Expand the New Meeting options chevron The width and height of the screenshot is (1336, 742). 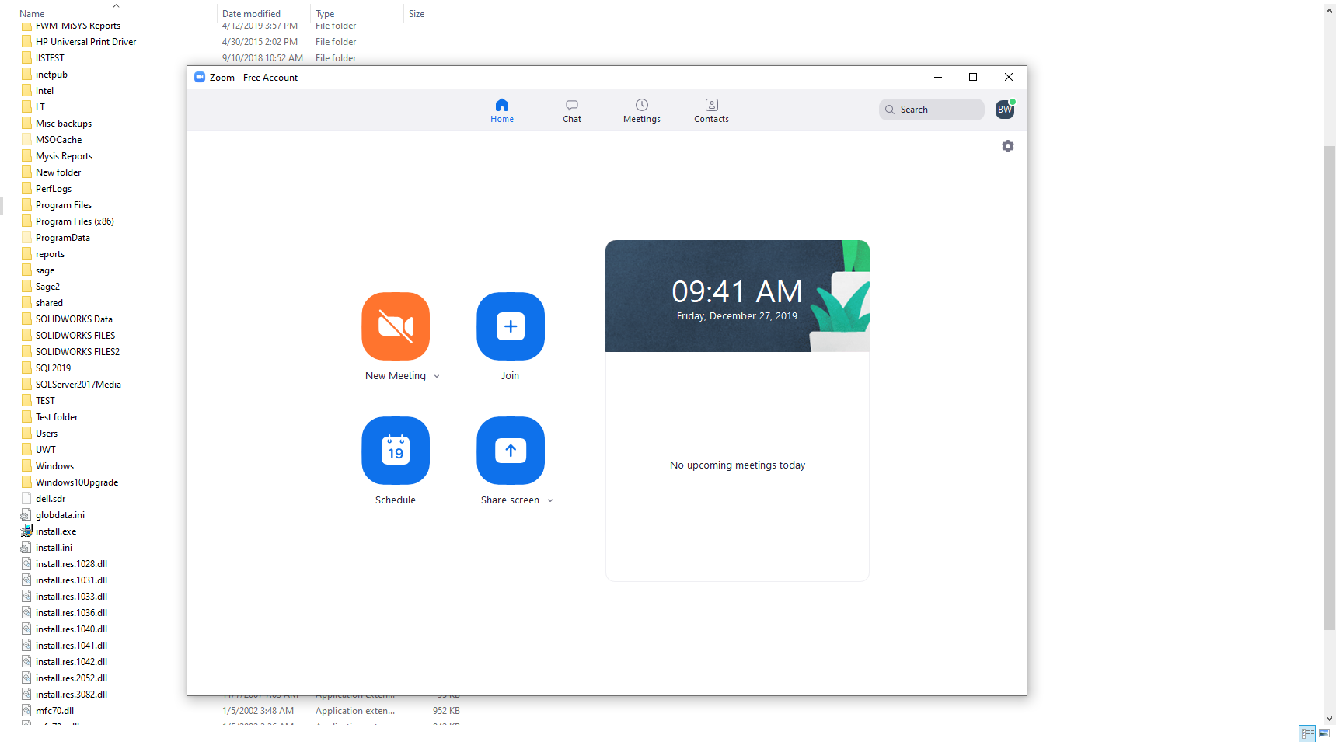(437, 376)
